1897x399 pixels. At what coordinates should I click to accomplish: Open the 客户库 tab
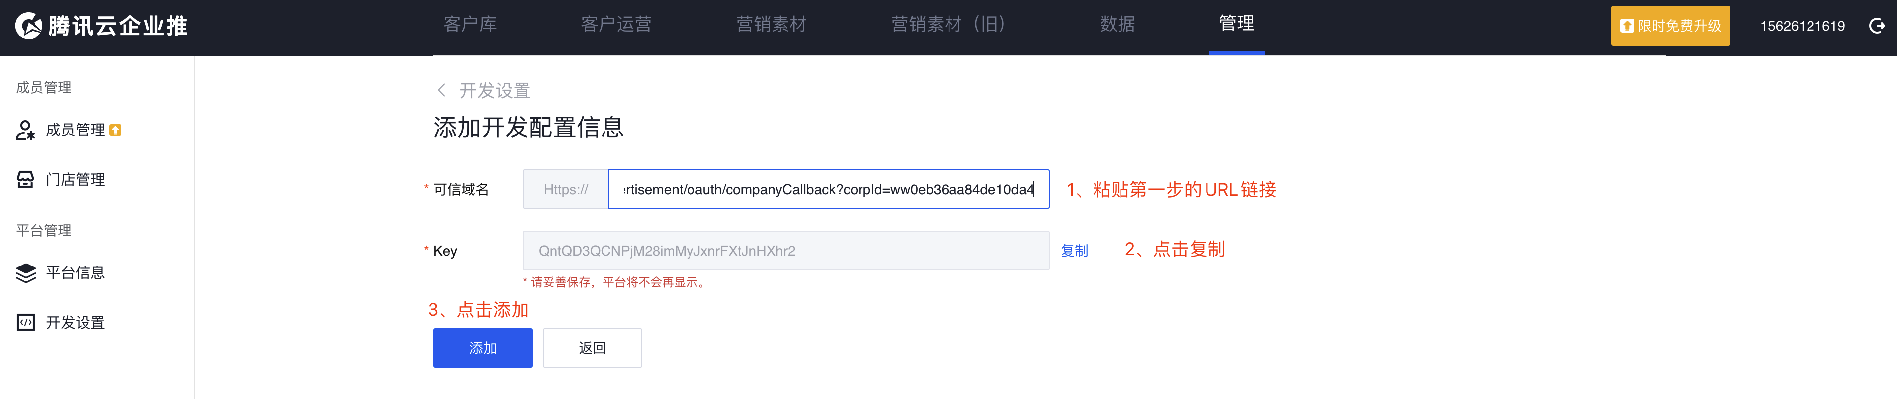point(470,24)
